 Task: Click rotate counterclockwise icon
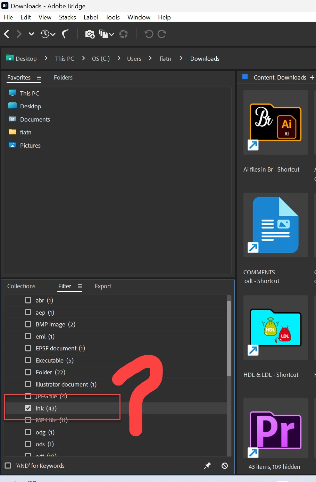point(149,34)
